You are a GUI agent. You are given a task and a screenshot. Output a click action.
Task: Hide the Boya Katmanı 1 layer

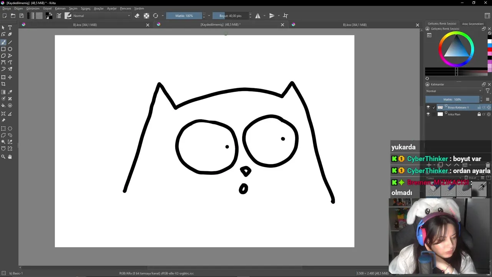[428, 107]
